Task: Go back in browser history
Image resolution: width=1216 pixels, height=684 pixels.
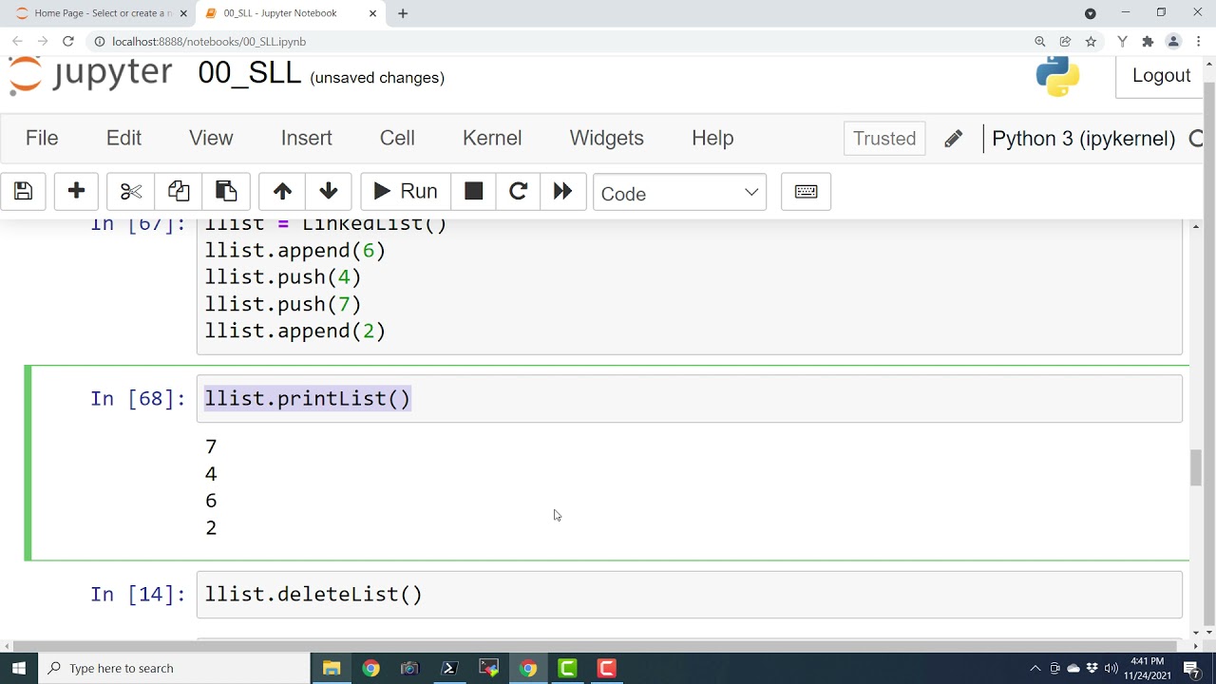Action: pyautogui.click(x=17, y=41)
